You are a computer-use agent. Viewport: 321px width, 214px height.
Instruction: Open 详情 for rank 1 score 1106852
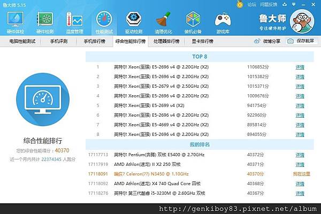point(300,67)
